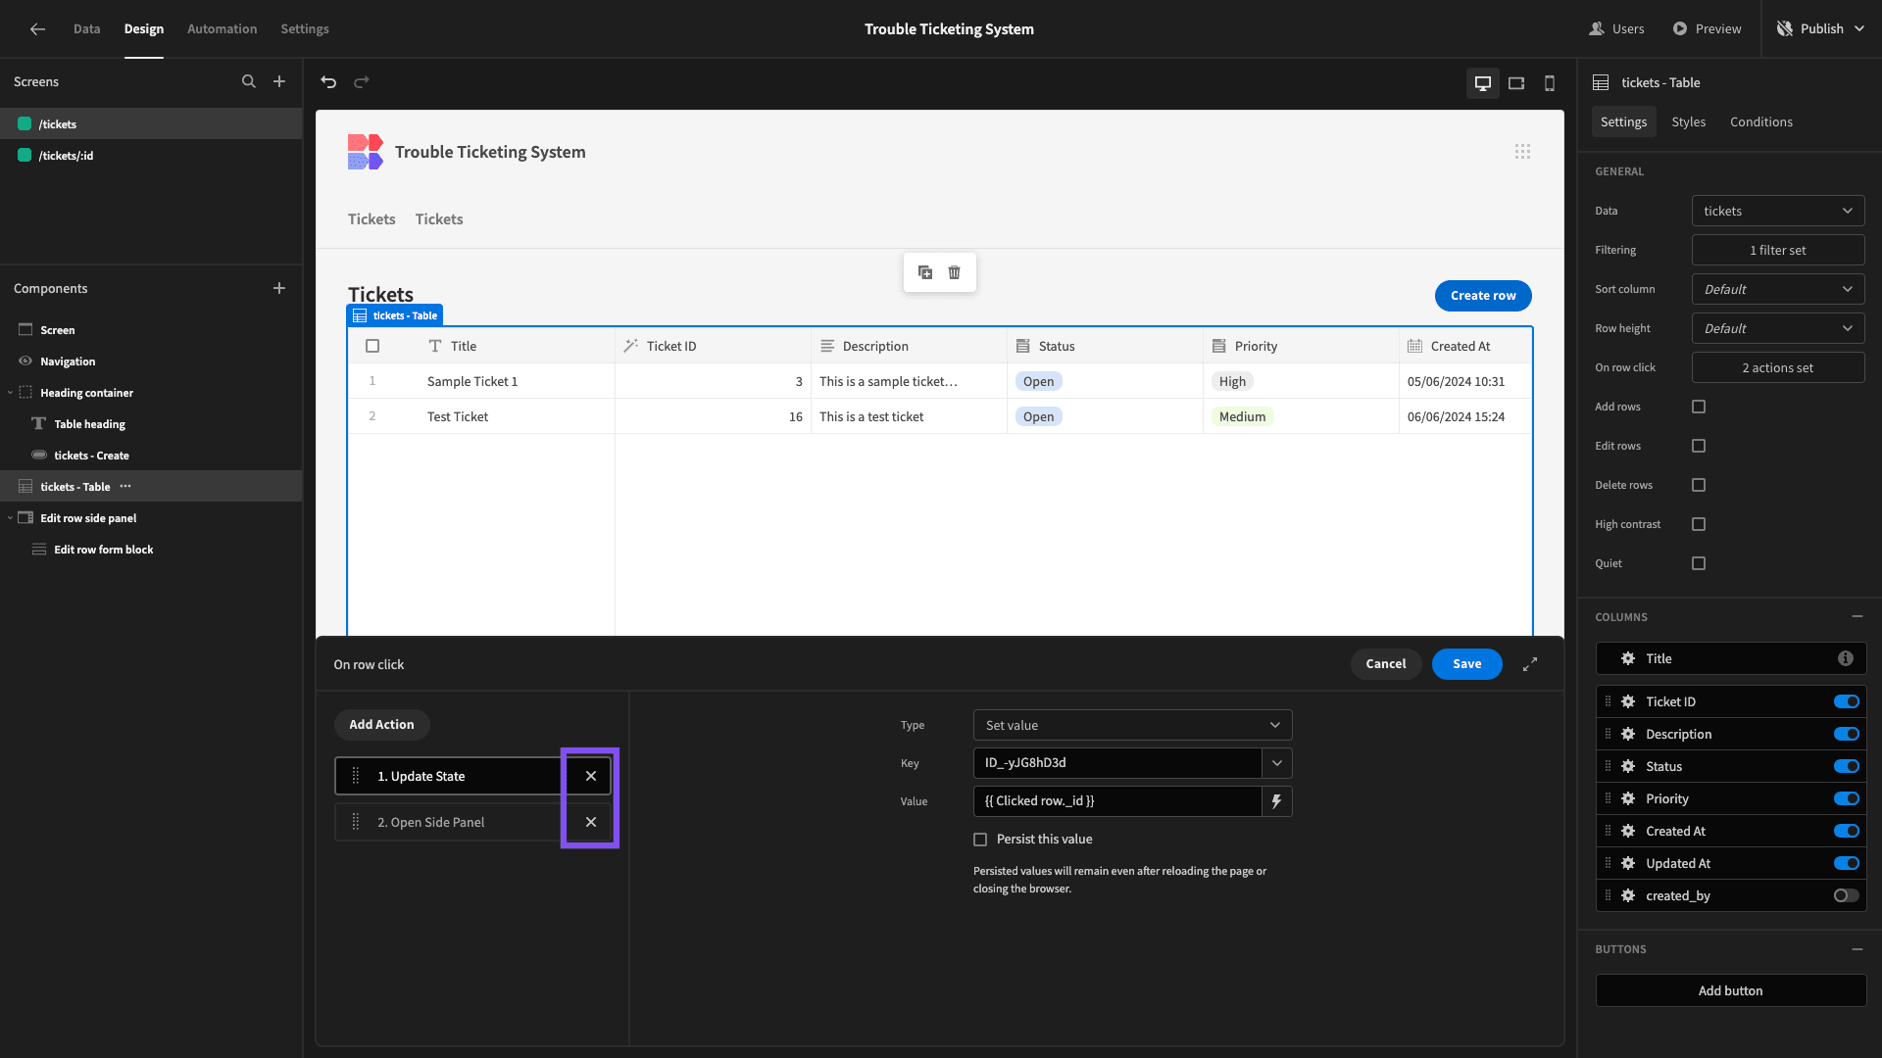1882x1058 pixels.
Task: Toggle off the Ticket ID column
Action: pos(1847,701)
